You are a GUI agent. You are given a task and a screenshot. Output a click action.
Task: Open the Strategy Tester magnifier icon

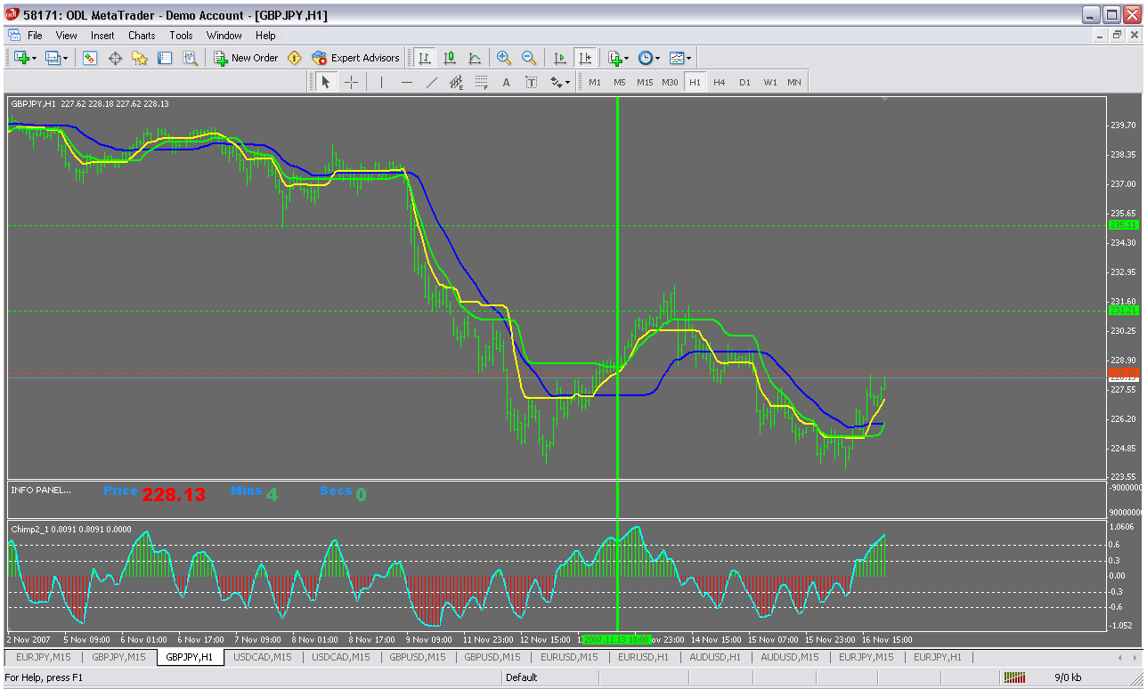click(x=190, y=58)
